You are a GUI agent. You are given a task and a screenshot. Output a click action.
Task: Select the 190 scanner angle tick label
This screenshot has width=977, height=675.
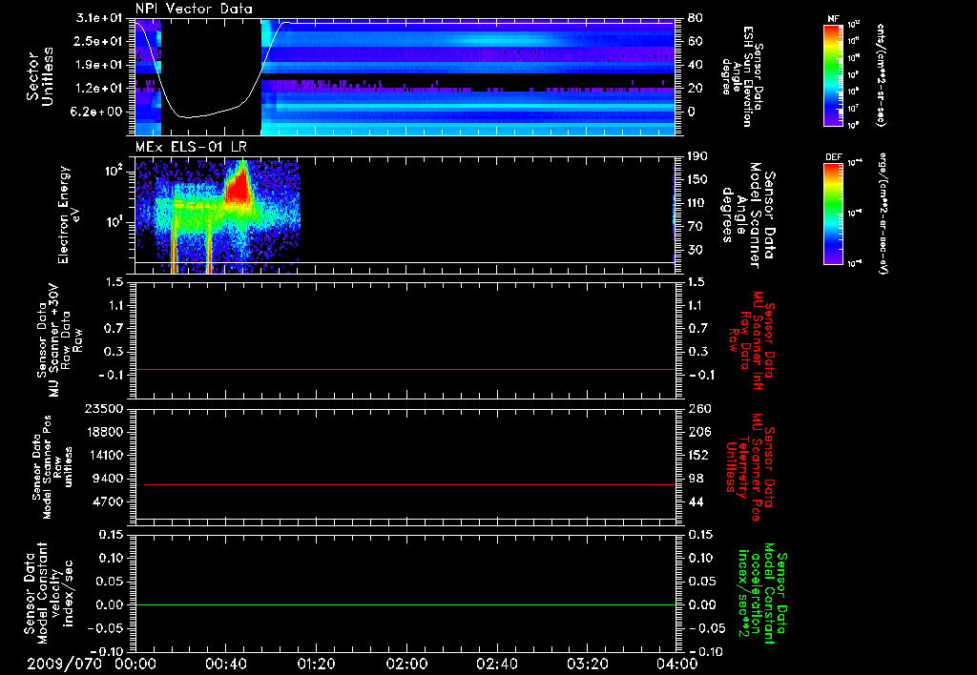pos(697,155)
